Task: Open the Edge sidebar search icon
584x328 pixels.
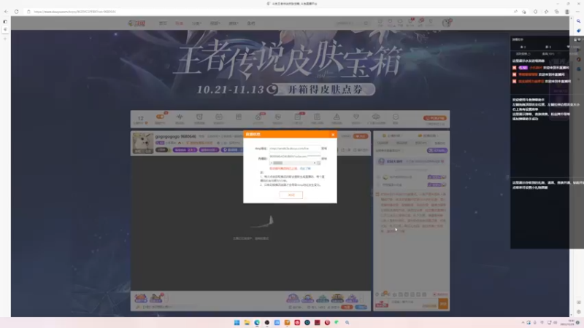Action: tap(578, 21)
